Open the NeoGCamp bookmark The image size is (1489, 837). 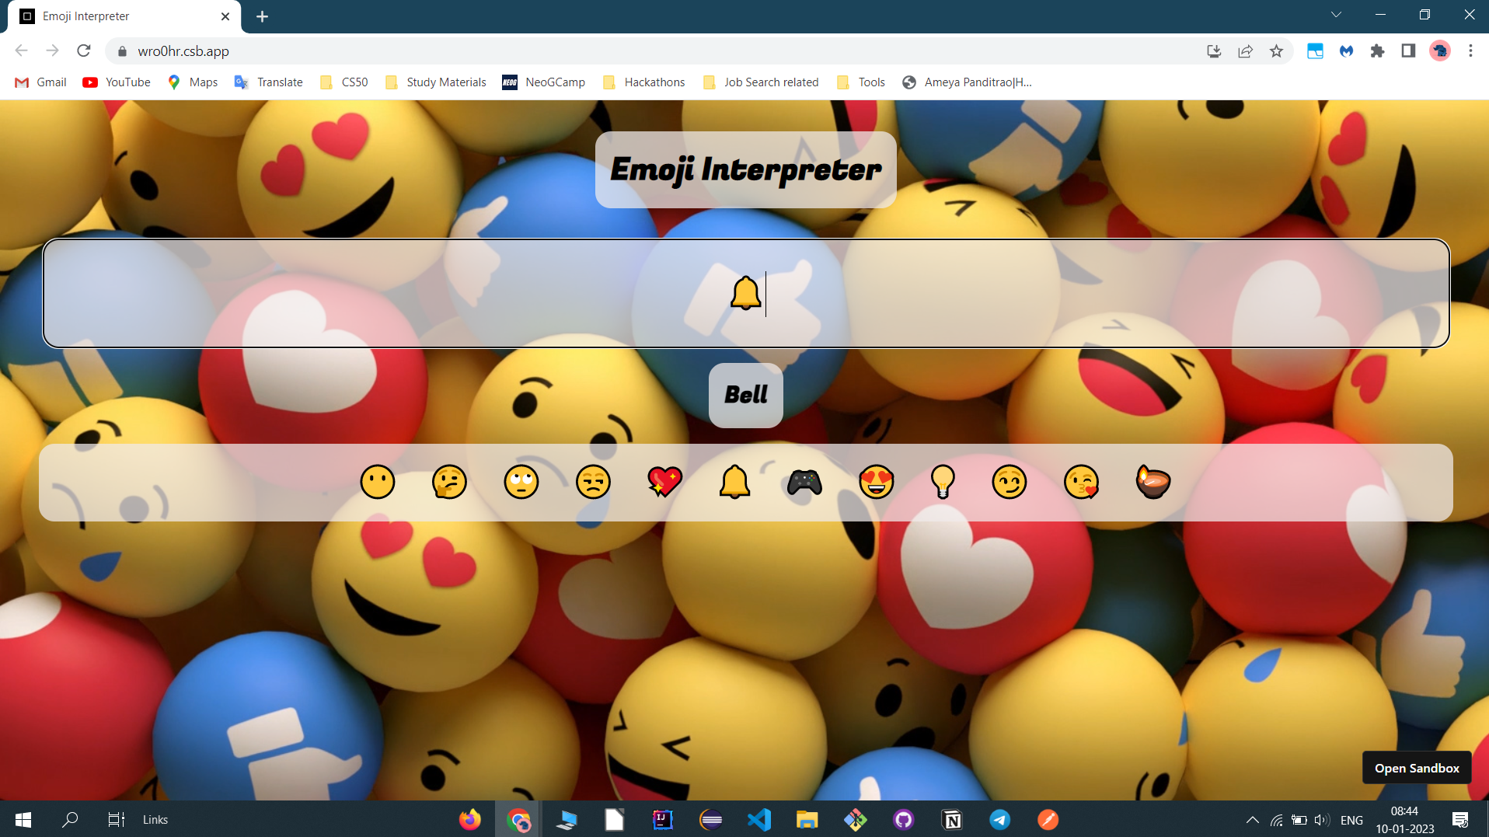click(x=544, y=82)
